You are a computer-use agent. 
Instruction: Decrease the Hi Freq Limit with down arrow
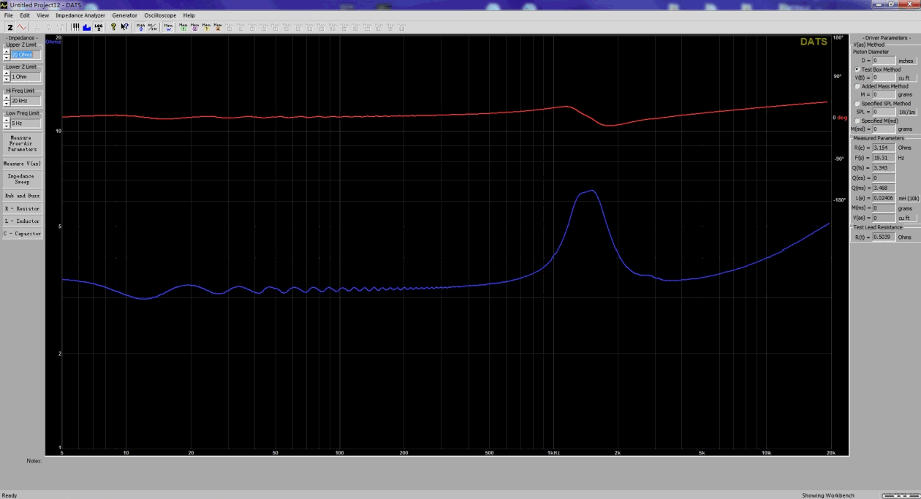[x=6, y=103]
